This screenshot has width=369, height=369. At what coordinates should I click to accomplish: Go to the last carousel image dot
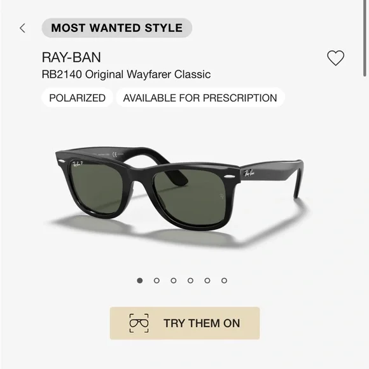[225, 281]
